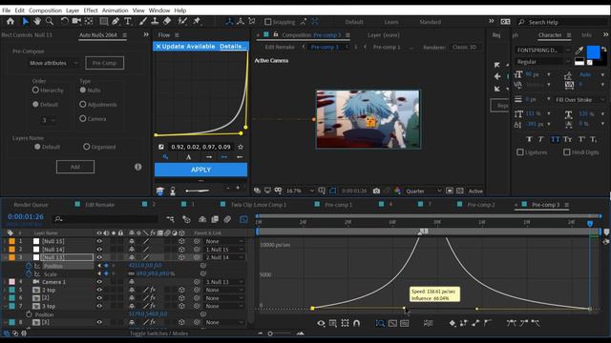This screenshot has height=343, width=611.
Task: Open the Animation menu
Action: click(x=115, y=10)
